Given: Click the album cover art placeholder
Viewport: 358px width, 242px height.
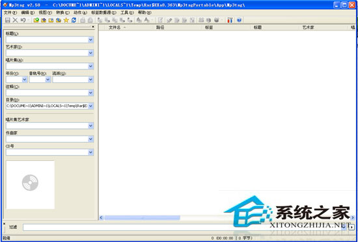Looking at the screenshot, I should click(x=30, y=185).
